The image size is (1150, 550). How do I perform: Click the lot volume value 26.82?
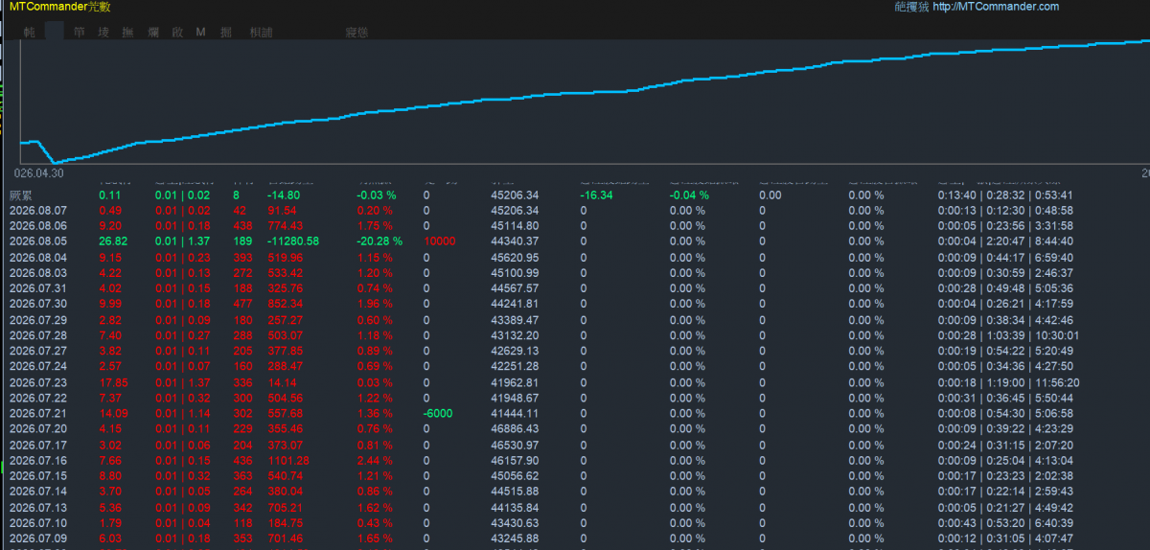coord(112,241)
